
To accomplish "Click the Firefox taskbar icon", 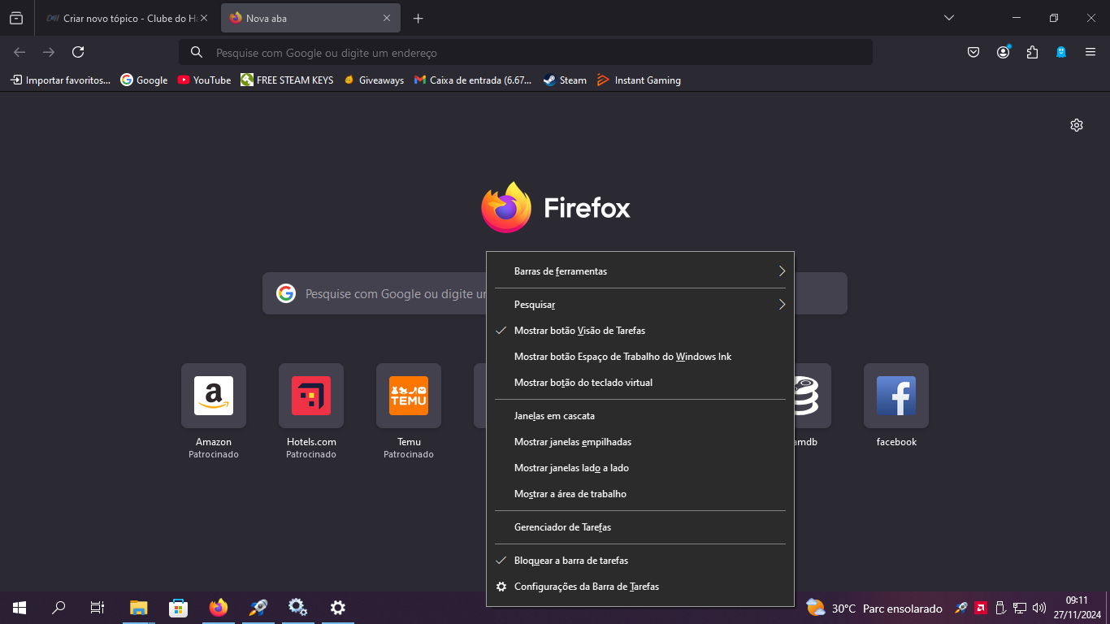I will point(218,608).
